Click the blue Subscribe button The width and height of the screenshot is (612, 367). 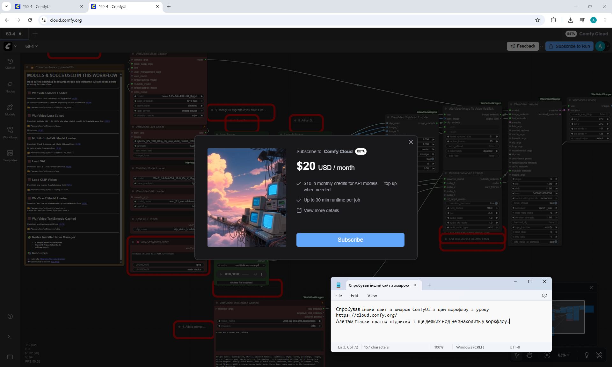[x=350, y=240]
